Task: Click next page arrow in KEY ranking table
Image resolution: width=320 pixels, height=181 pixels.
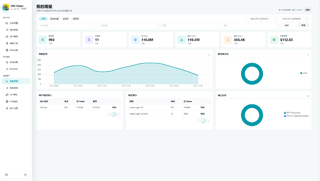Action: pos(119,115)
